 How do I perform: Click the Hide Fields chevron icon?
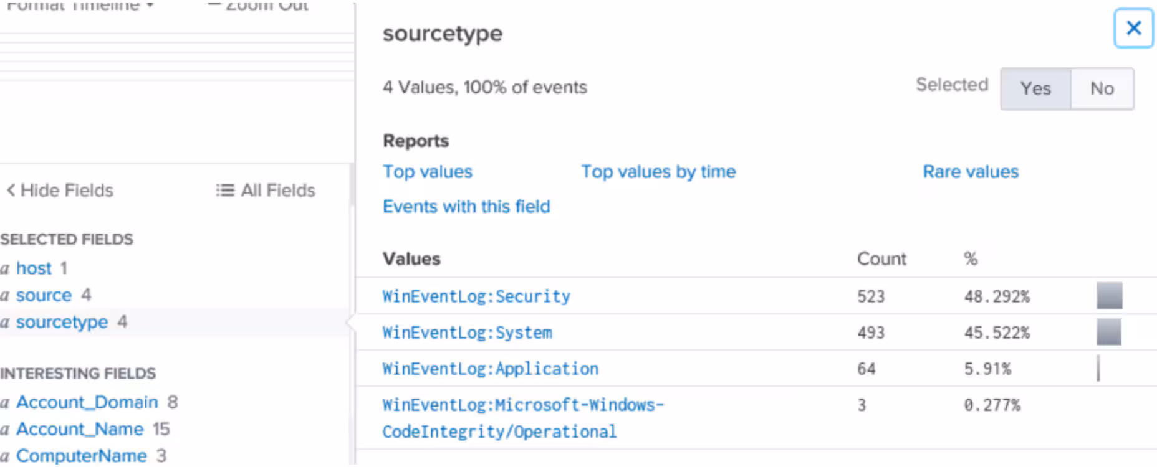11,191
